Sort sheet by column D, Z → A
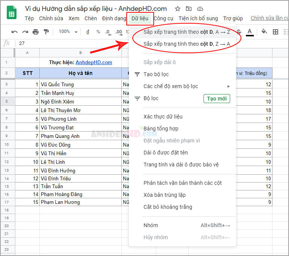This screenshot has height=256, width=289. pyautogui.click(x=183, y=44)
